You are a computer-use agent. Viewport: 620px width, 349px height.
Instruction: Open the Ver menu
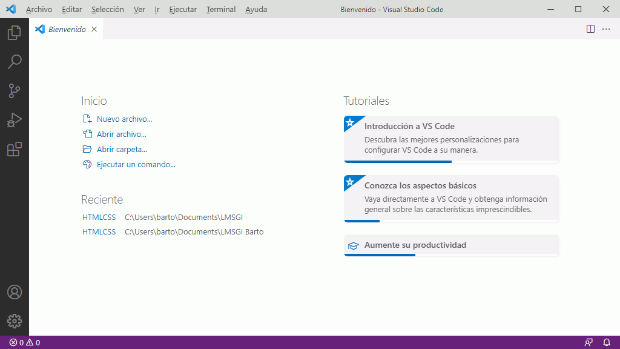click(x=139, y=9)
